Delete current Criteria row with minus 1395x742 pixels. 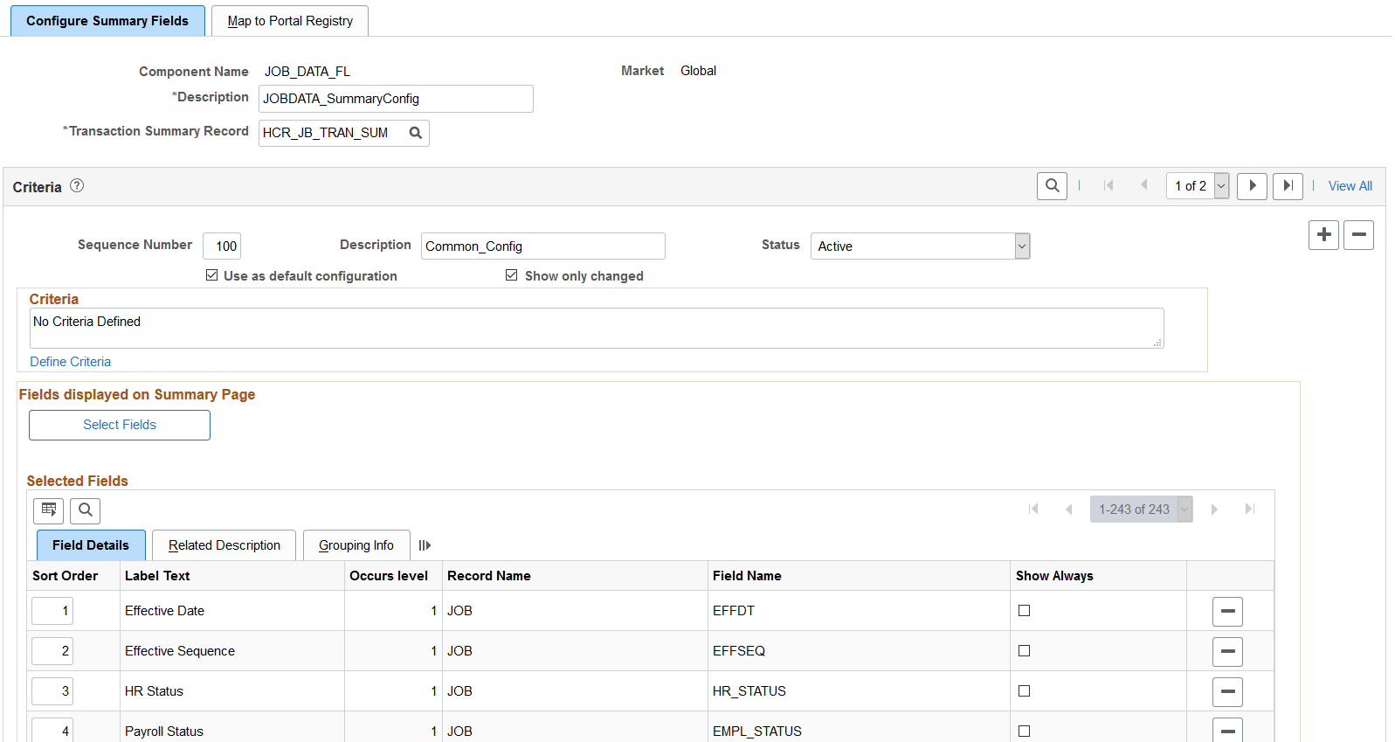(1358, 235)
